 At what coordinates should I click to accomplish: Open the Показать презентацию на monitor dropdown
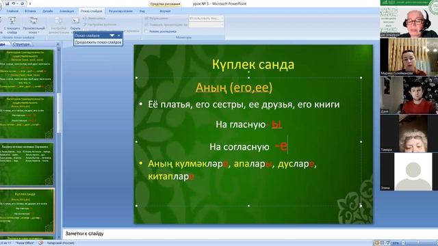[206, 25]
